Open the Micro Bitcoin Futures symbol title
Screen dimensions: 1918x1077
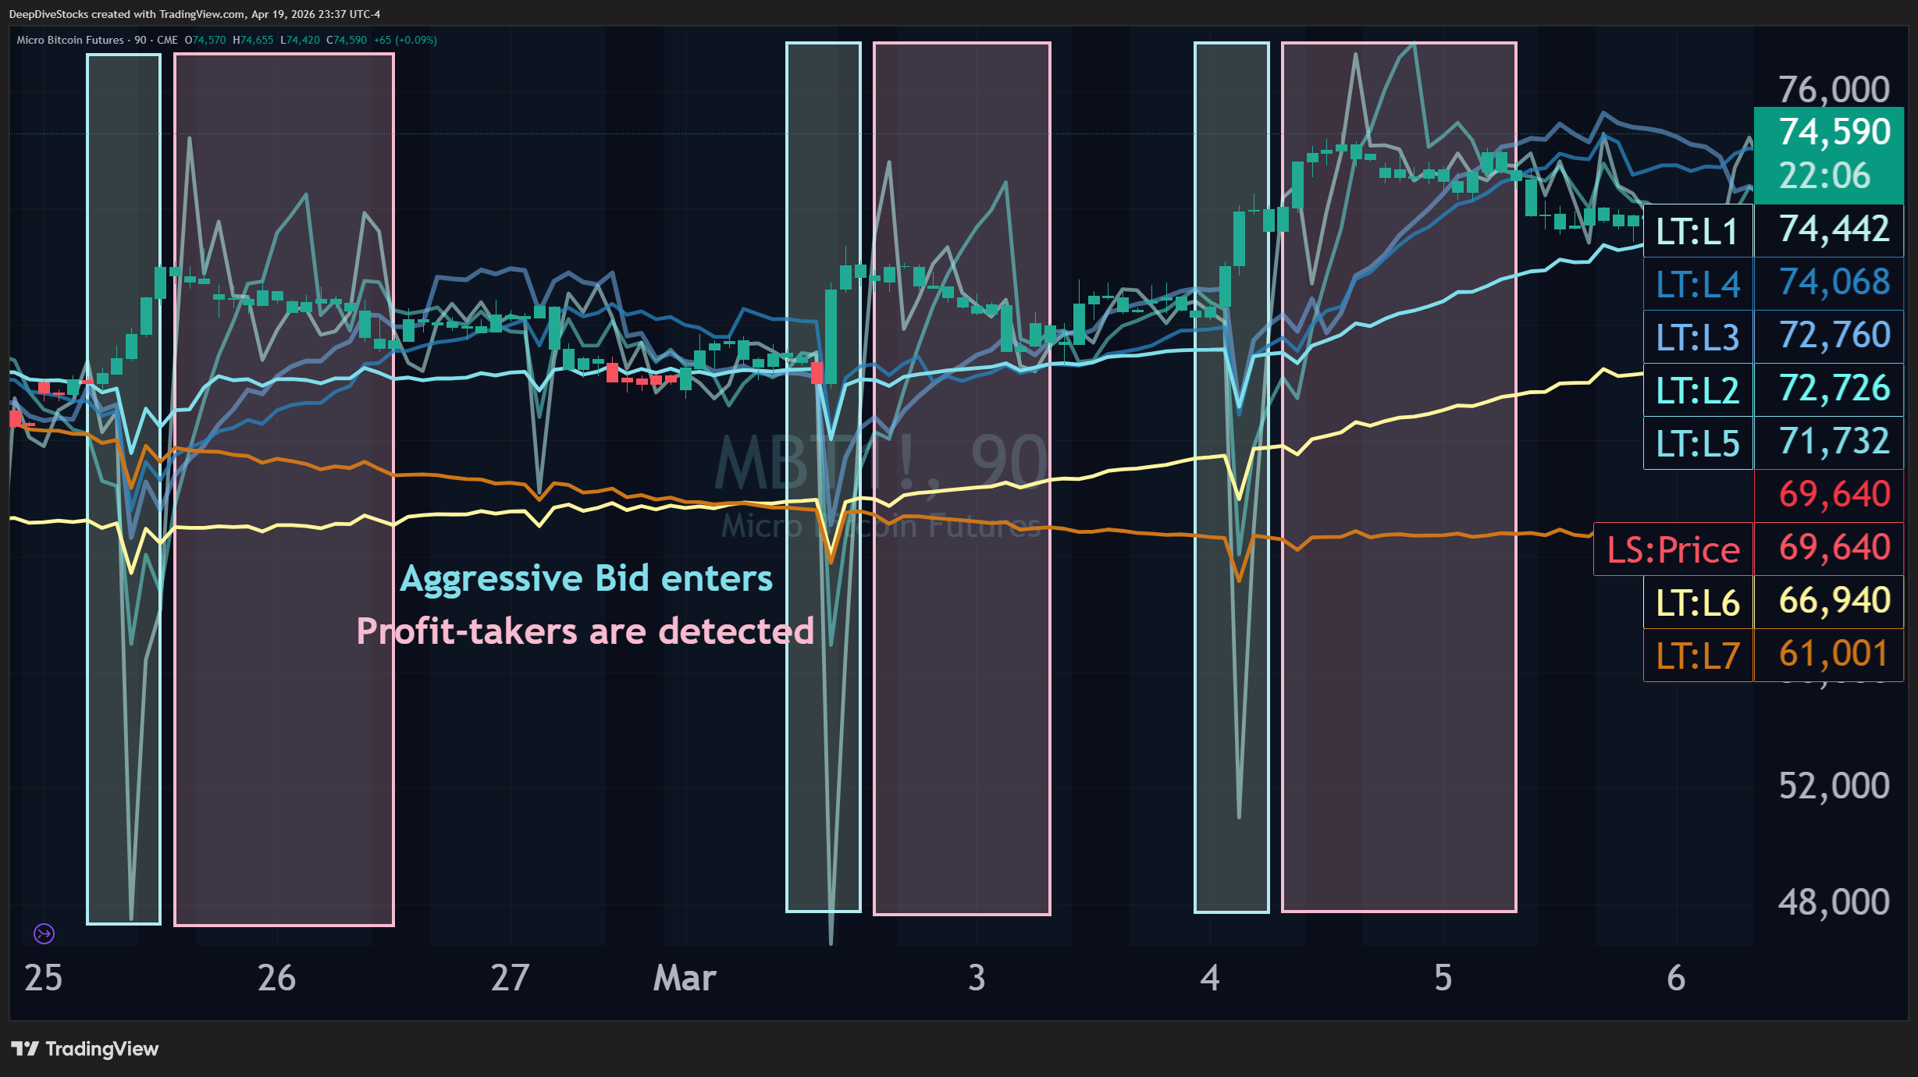[x=69, y=39]
